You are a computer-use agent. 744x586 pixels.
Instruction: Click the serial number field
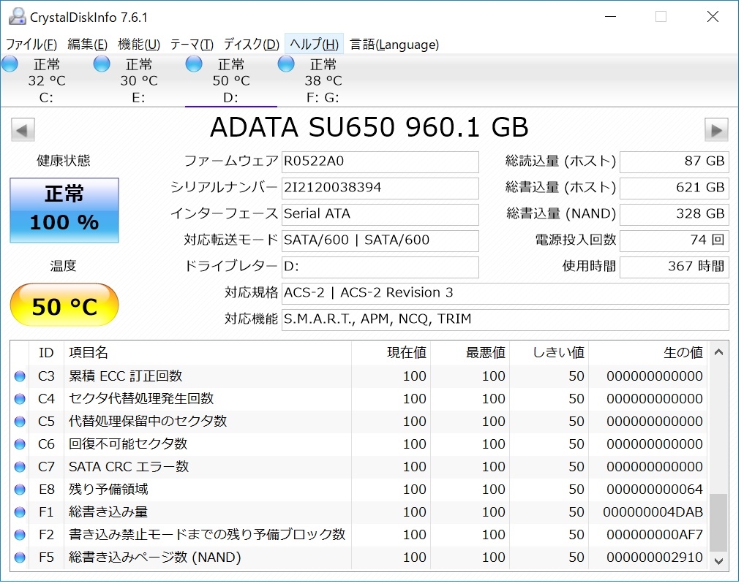coord(380,188)
